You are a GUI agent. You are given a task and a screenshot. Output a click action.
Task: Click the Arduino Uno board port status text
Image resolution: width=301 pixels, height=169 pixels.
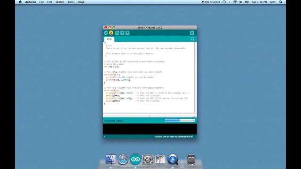(174, 137)
